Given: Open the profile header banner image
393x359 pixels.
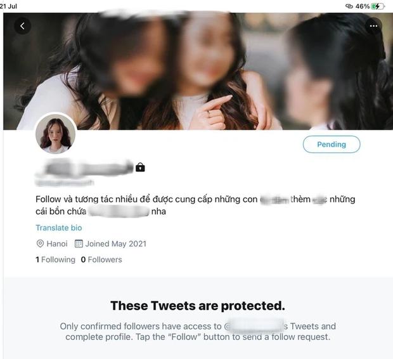Looking at the screenshot, I should pos(198,71).
